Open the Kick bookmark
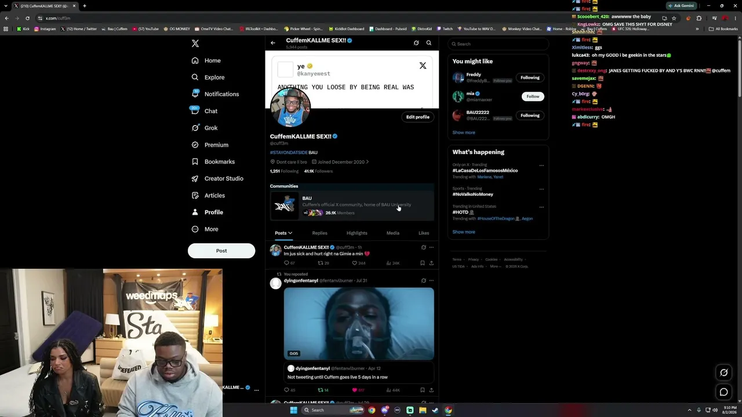Image resolution: width=742 pixels, height=417 pixels. click(23, 29)
